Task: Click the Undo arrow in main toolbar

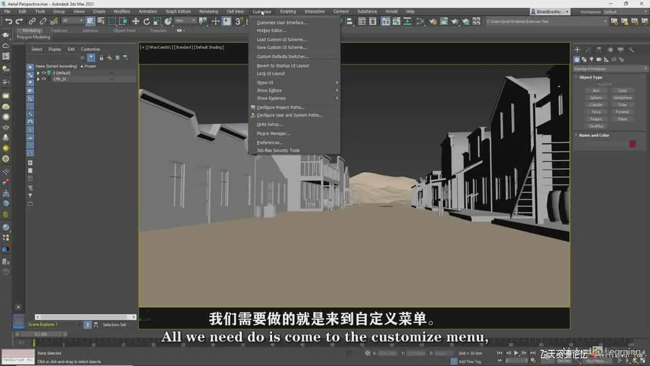Action: pyautogui.click(x=9, y=21)
